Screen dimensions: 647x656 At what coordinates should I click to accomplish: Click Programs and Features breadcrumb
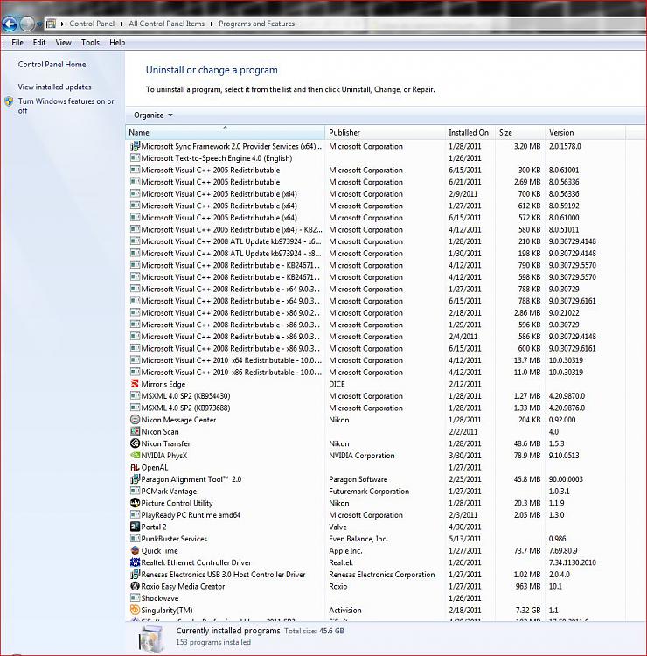(x=256, y=24)
